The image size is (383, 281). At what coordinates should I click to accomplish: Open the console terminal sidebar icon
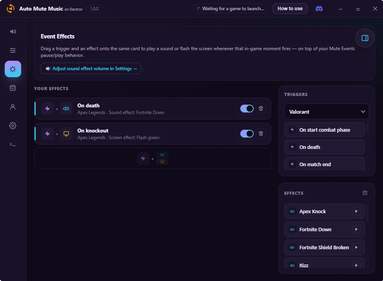13,144
